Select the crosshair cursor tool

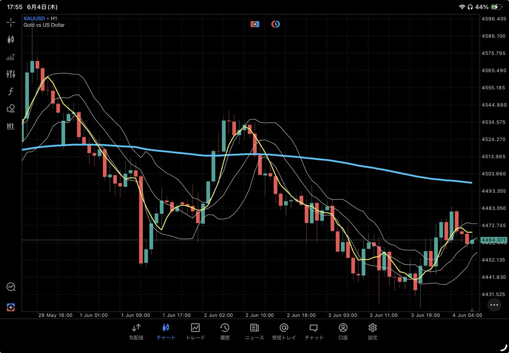tap(11, 22)
